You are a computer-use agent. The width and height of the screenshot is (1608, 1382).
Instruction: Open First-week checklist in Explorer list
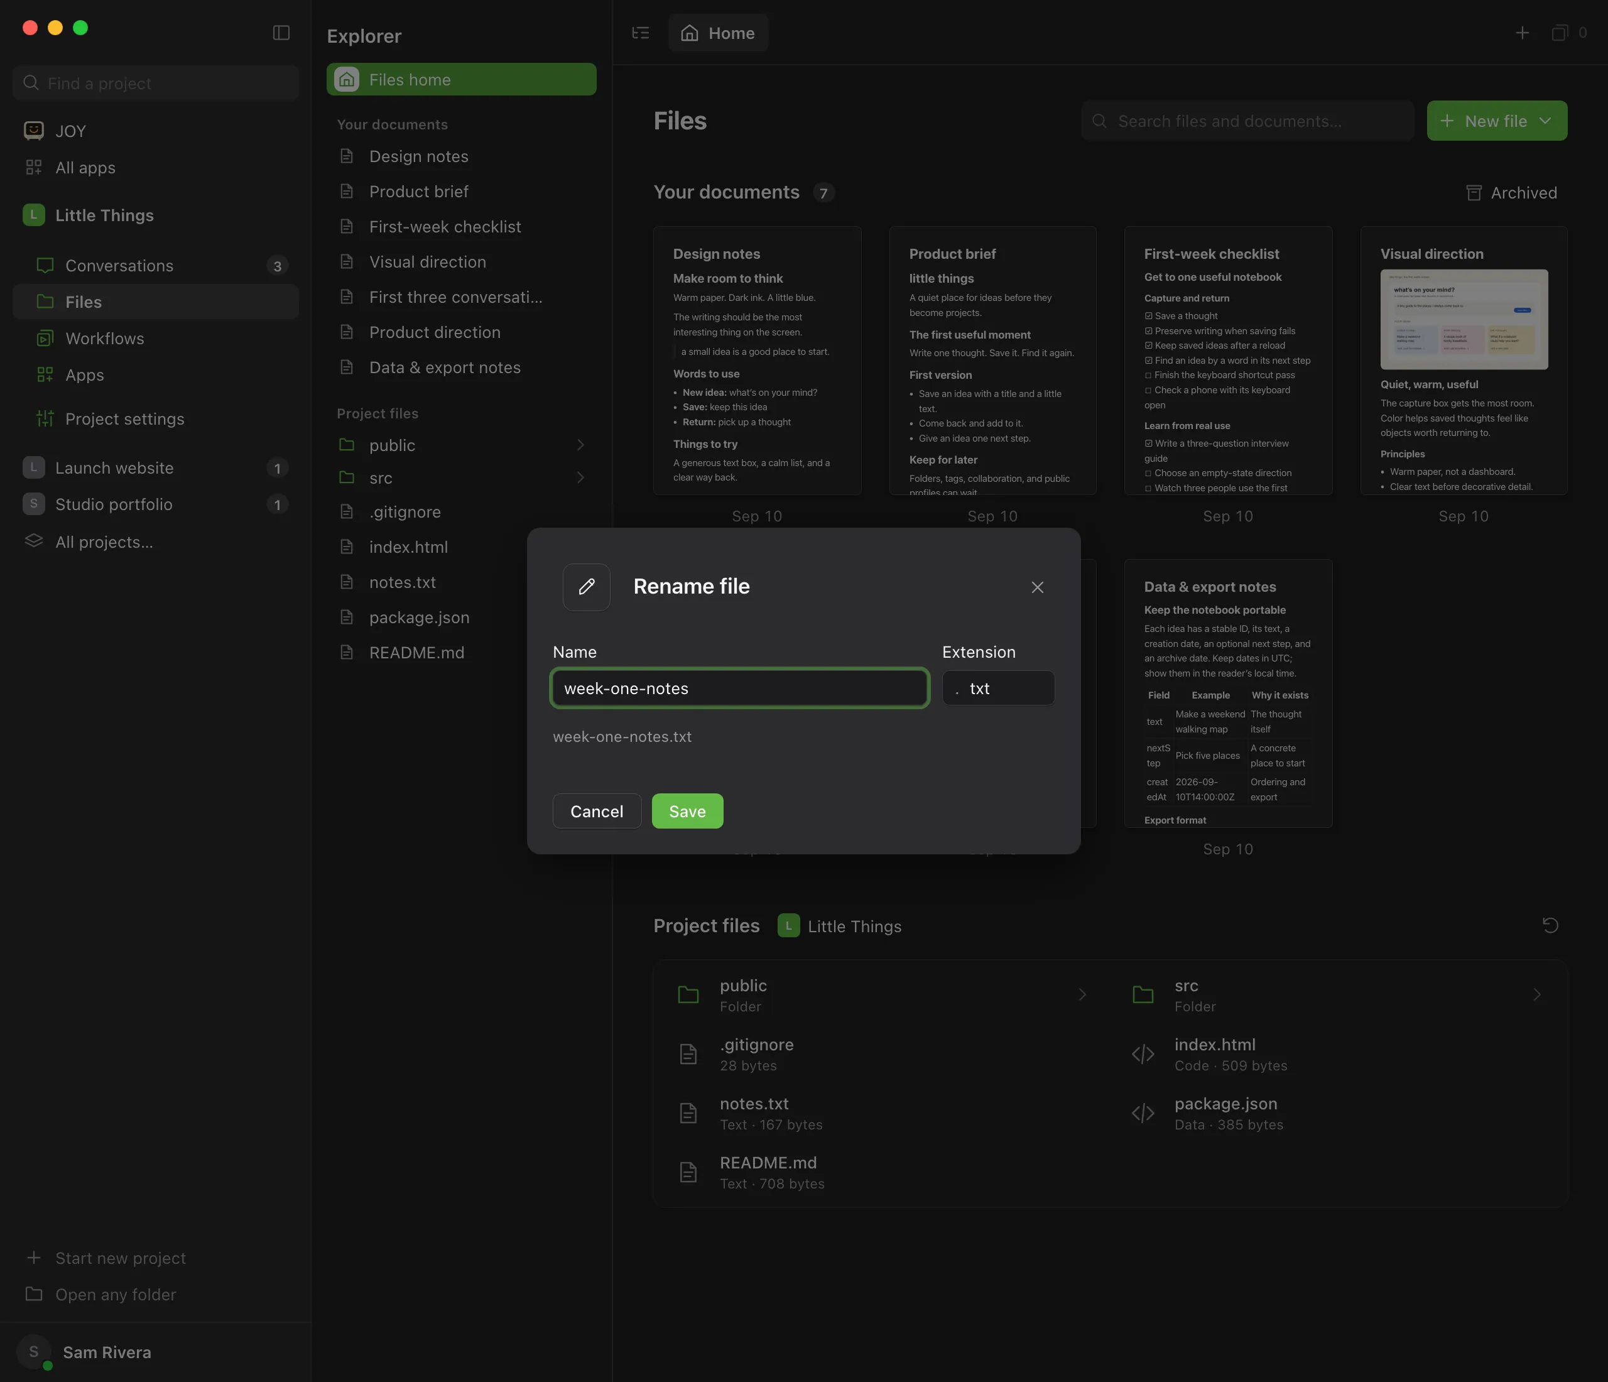tap(461, 227)
